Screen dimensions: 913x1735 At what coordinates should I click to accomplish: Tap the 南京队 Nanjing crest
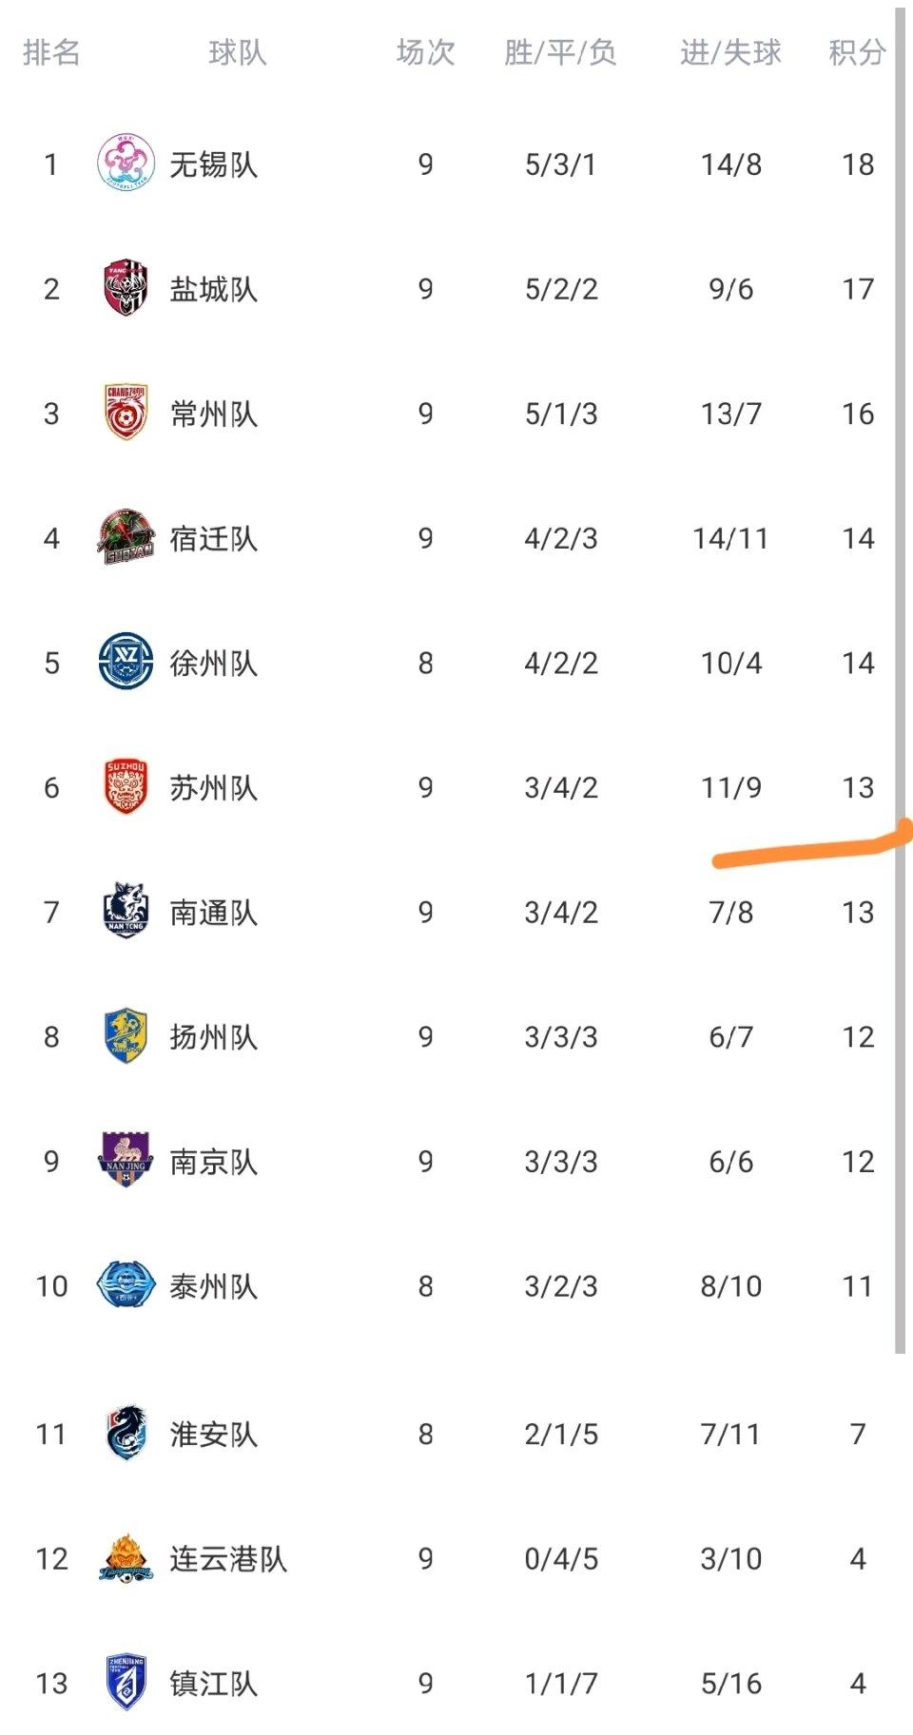126,1160
